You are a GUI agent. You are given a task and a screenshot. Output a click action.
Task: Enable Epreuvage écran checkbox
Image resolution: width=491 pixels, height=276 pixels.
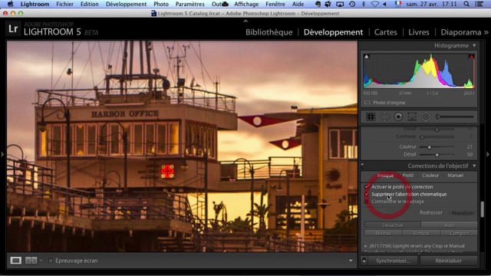coord(51,261)
